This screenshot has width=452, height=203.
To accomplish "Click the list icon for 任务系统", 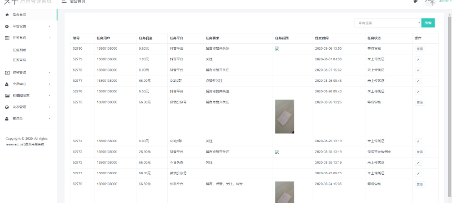I will point(7,38).
